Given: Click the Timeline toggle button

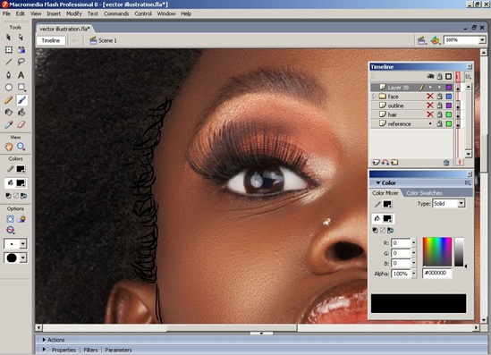Looking at the screenshot, I should [51, 40].
